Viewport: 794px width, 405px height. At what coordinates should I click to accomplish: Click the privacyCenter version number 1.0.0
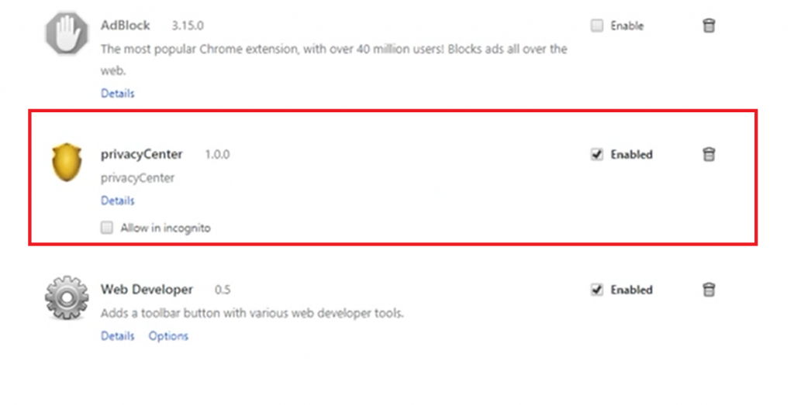point(217,155)
